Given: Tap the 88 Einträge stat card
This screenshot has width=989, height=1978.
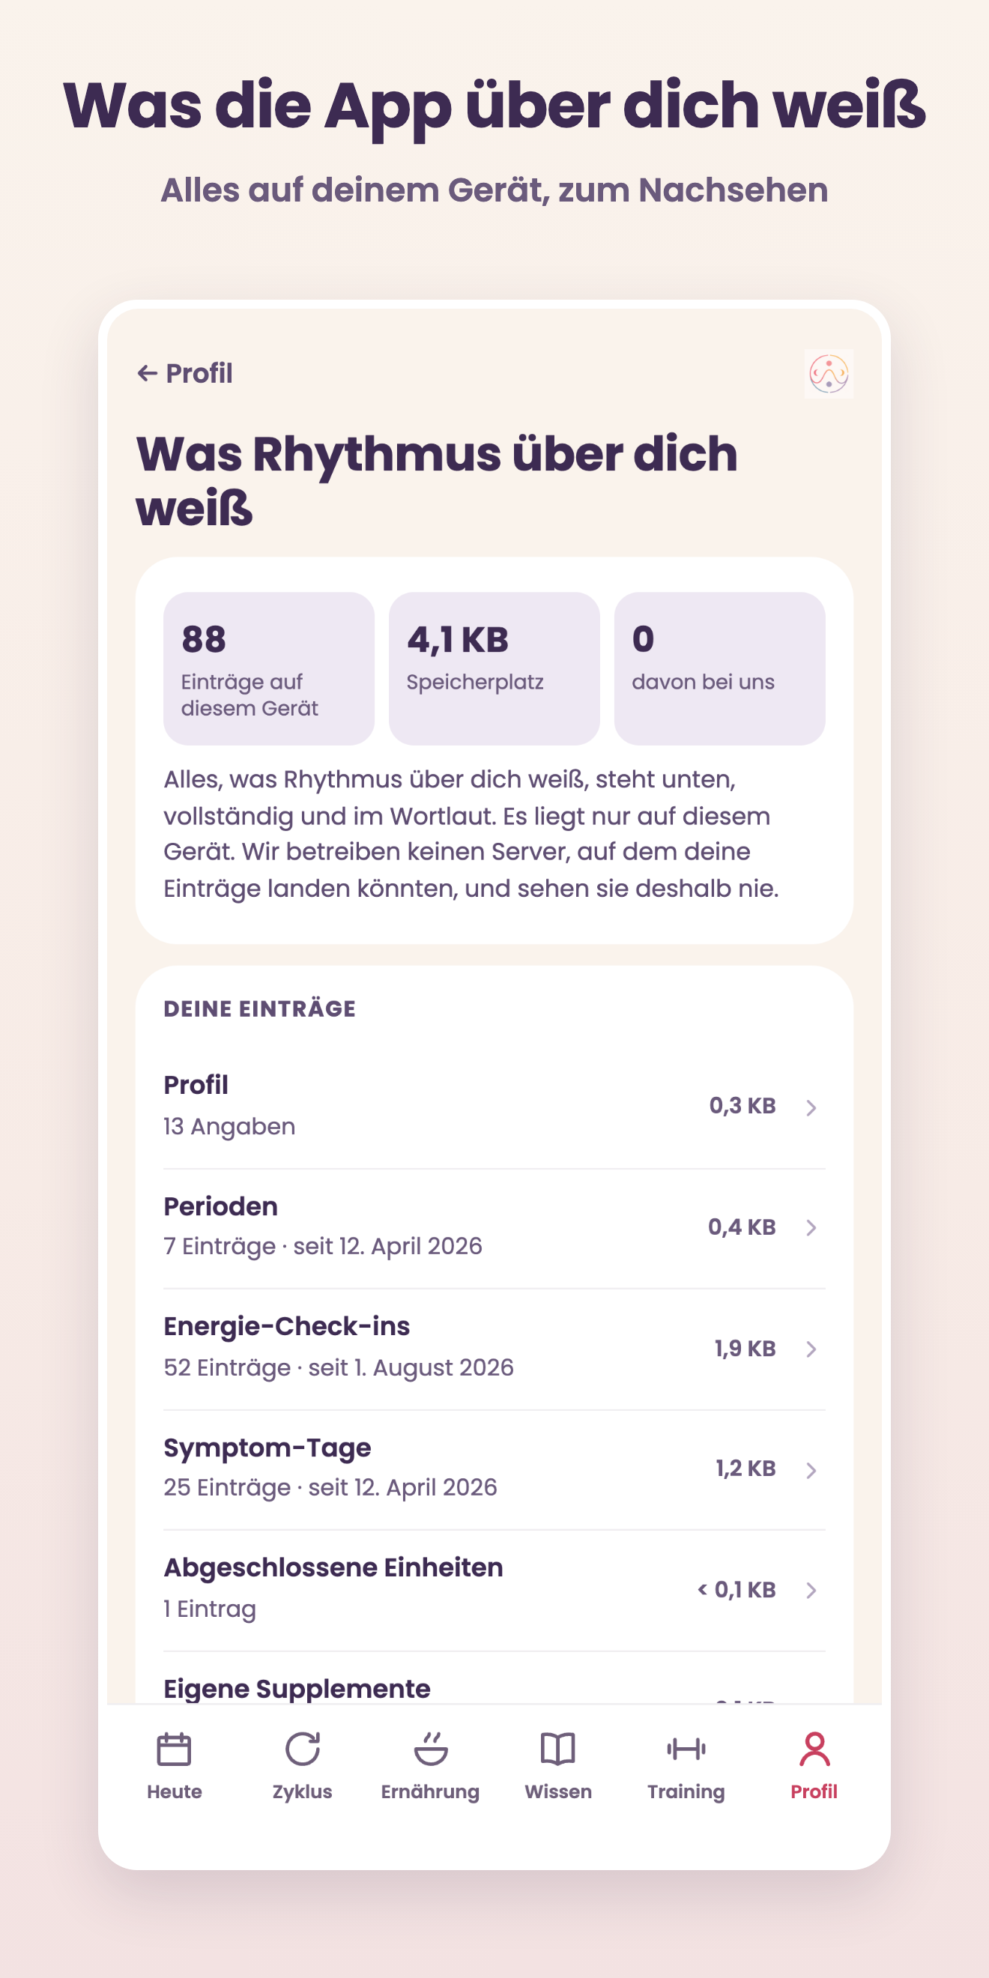Looking at the screenshot, I should point(269,668).
